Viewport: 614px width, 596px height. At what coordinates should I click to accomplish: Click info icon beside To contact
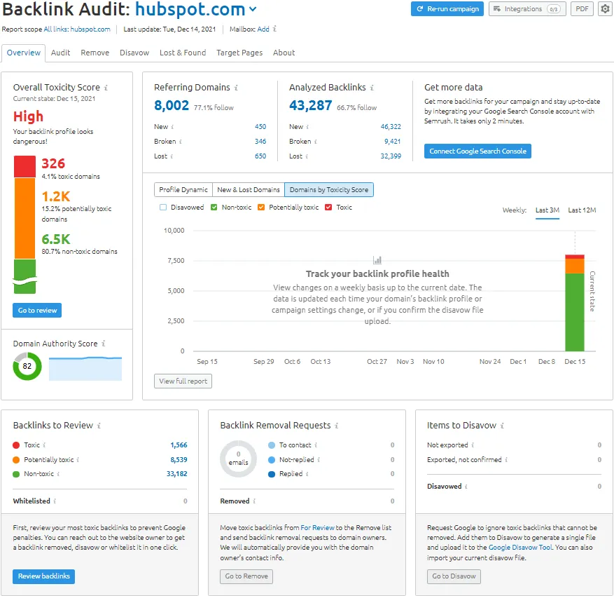pyautogui.click(x=316, y=445)
